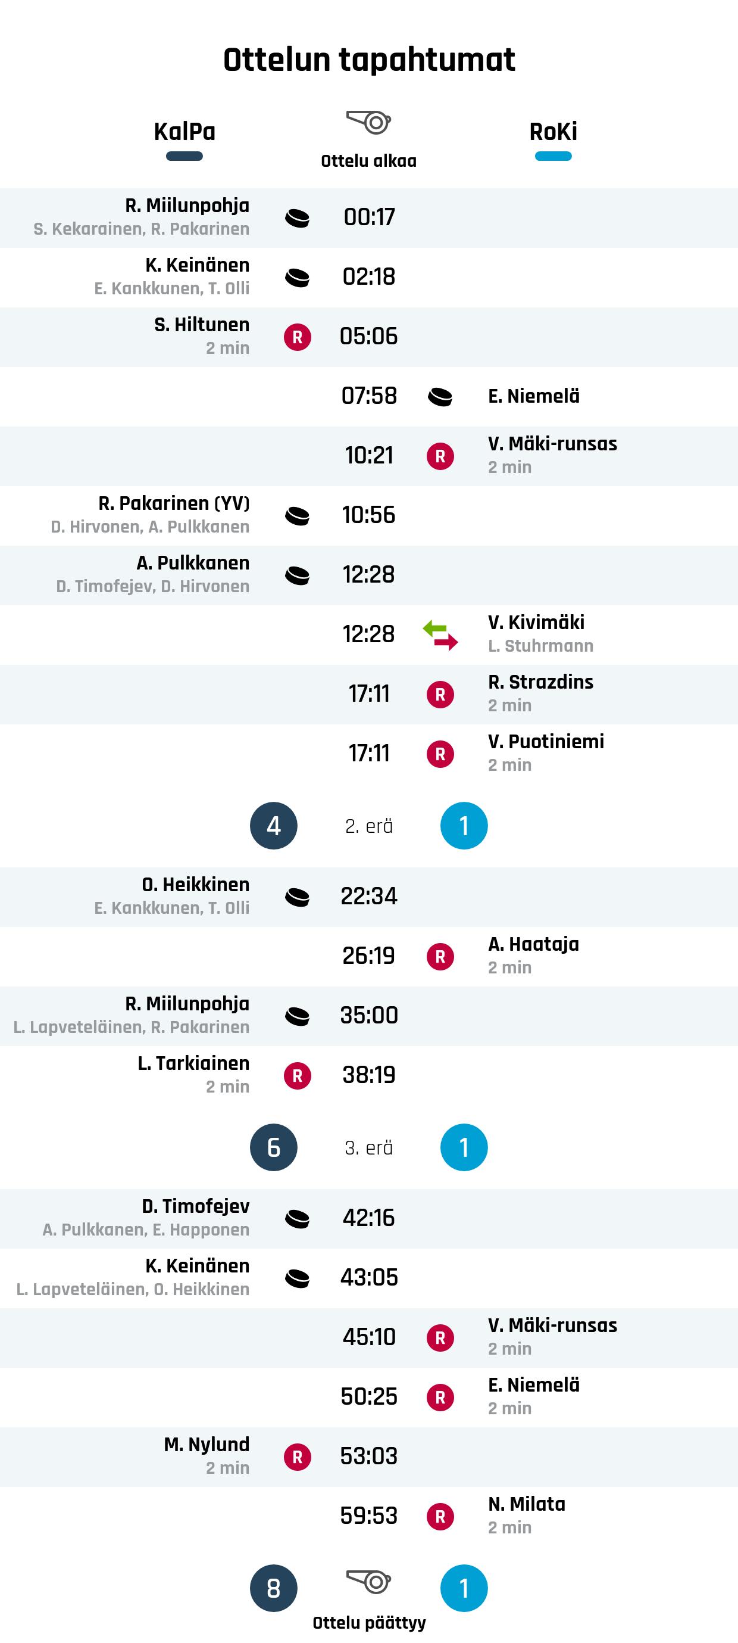Image resolution: width=738 pixels, height=1643 pixels.
Task: Open player V. Kivimäki in substitution row
Action: (536, 623)
